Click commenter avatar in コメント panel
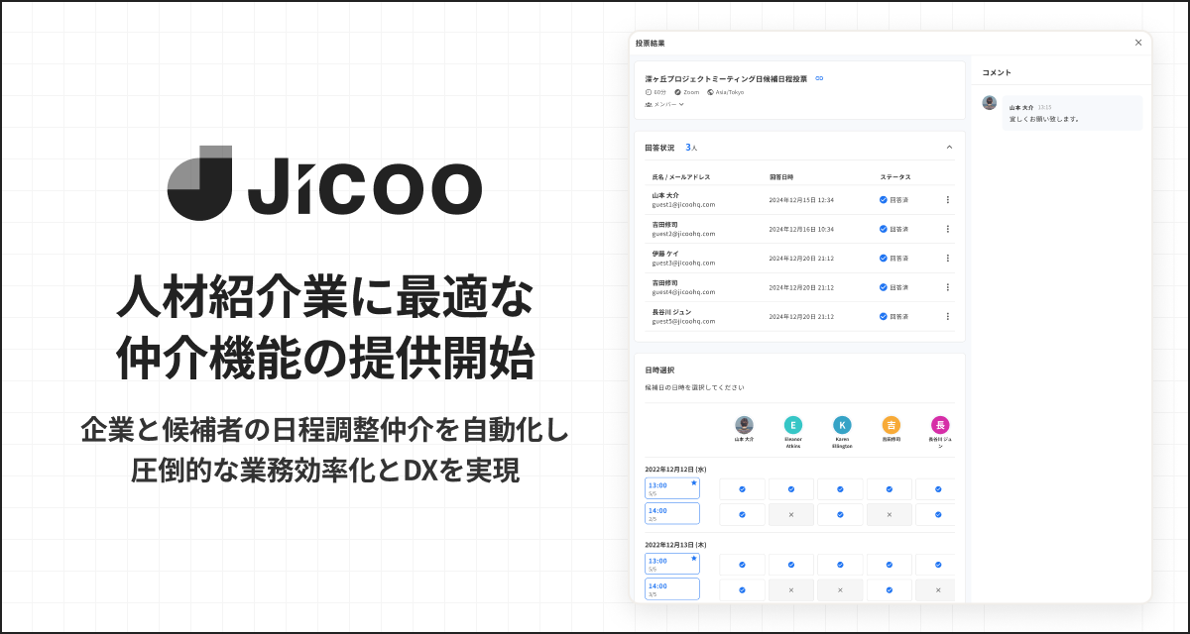 click(990, 103)
